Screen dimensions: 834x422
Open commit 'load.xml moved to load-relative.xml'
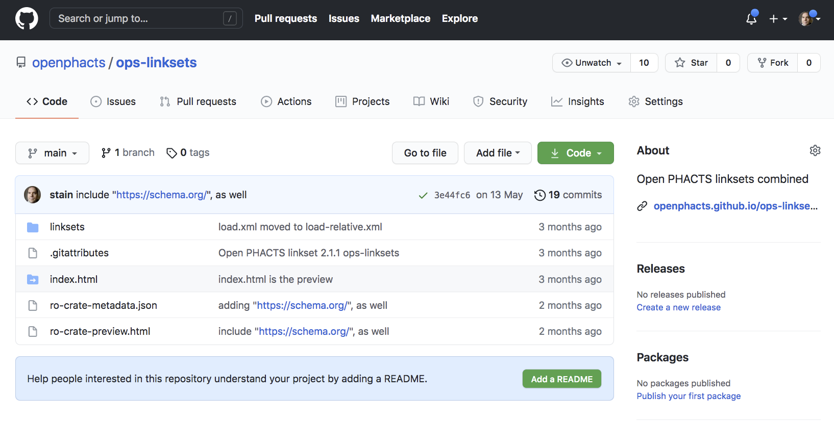[300, 227]
